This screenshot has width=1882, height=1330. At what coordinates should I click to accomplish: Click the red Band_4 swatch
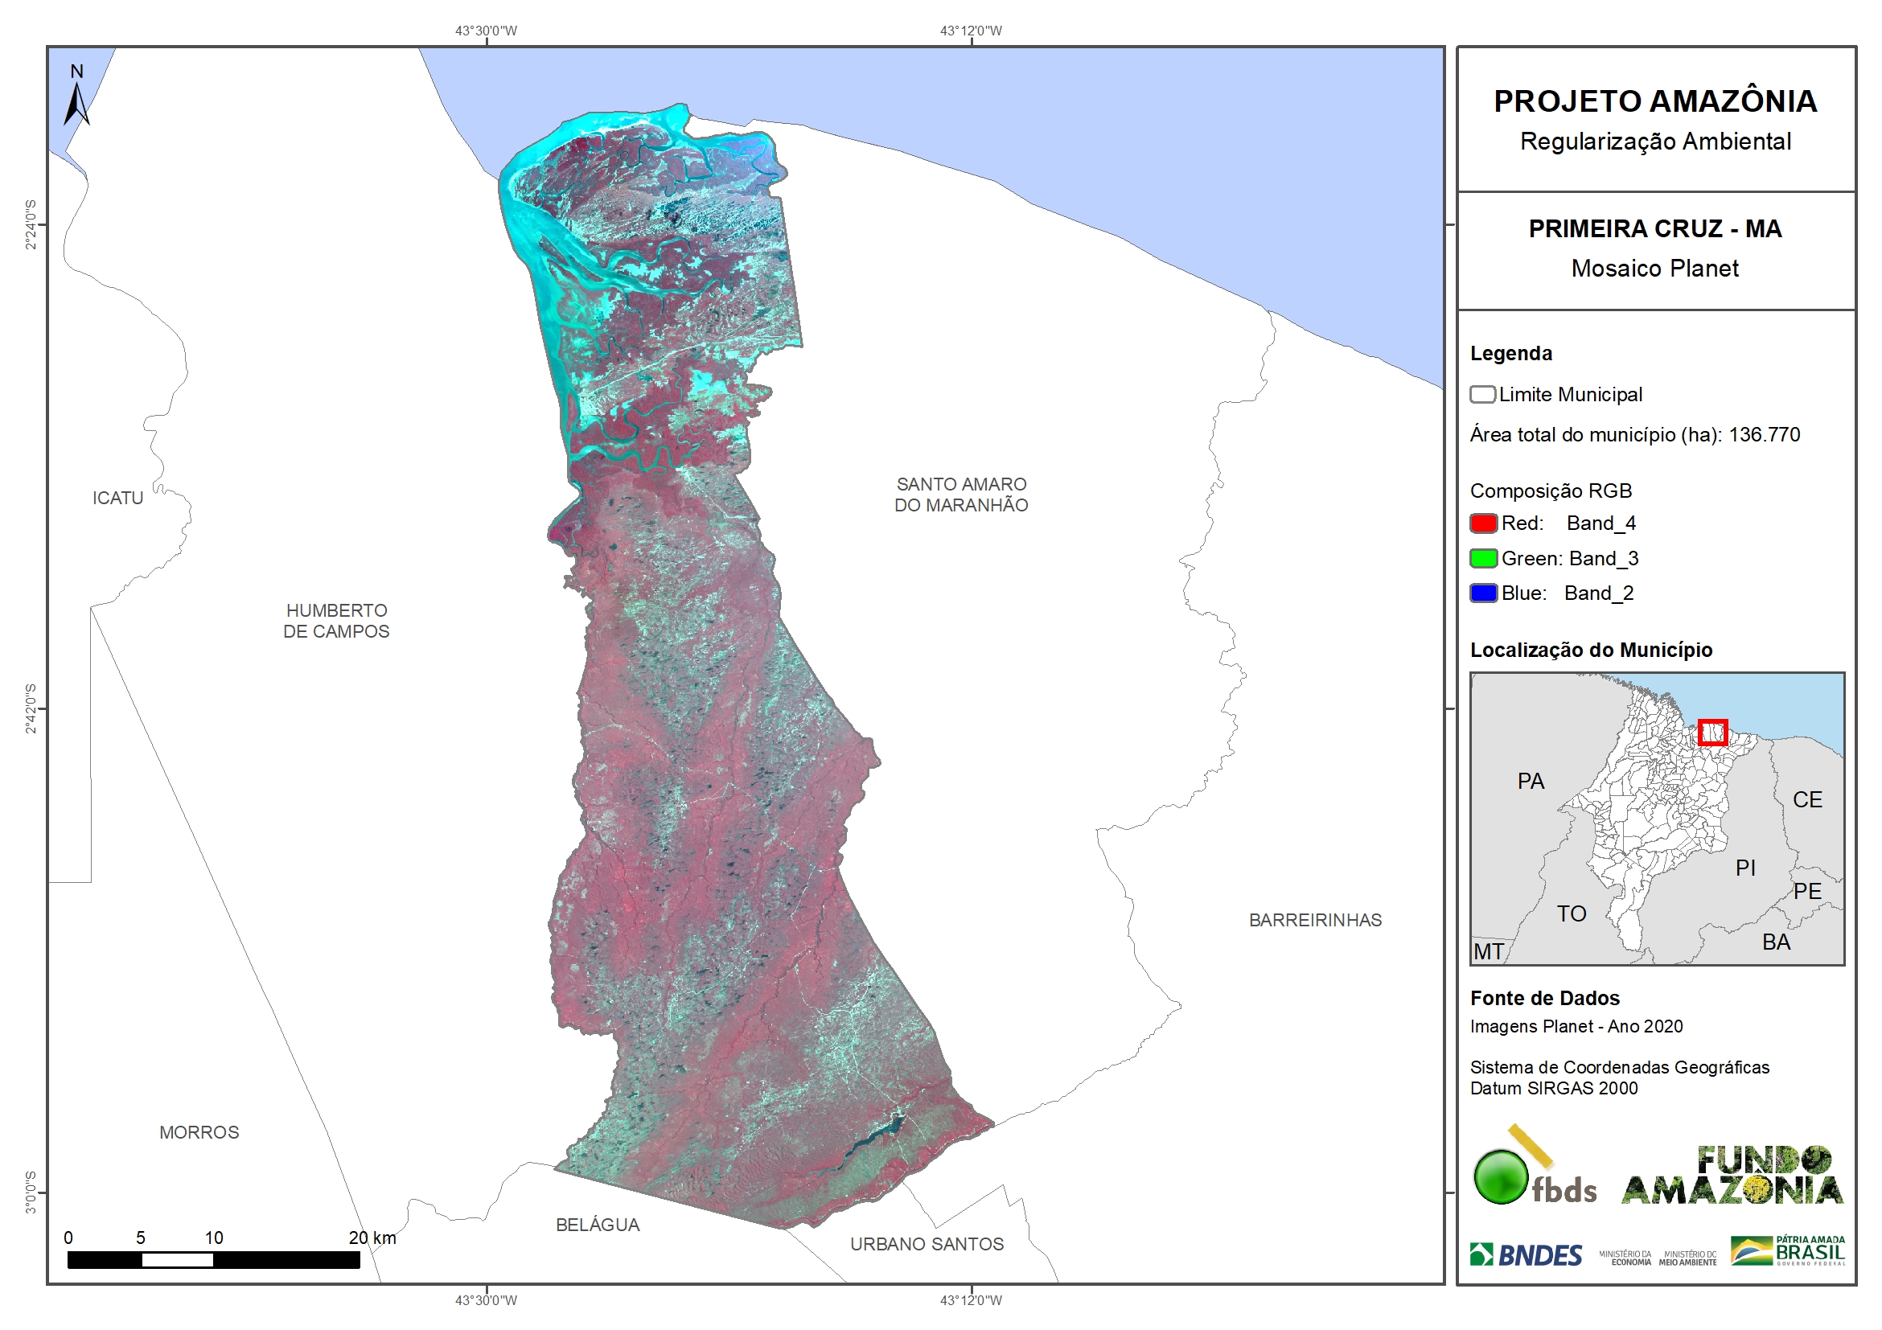[1483, 523]
